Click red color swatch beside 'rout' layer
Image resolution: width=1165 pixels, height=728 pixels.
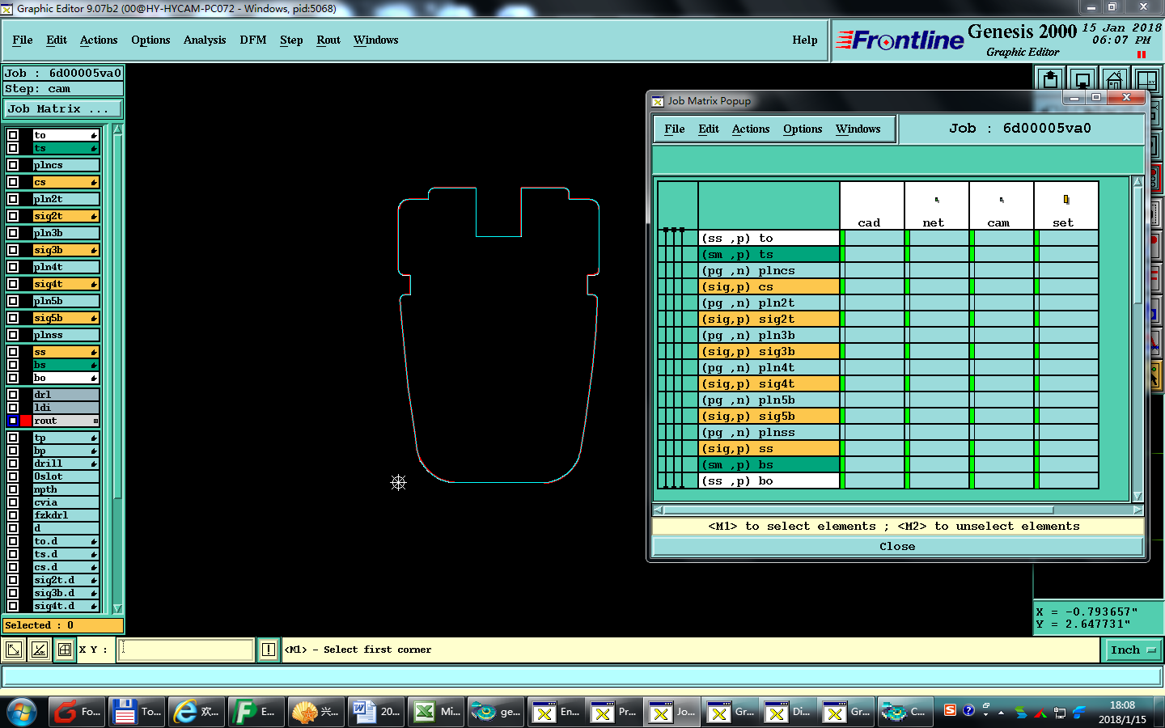pos(26,421)
